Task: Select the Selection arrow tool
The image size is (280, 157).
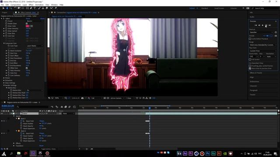Action: click(3, 8)
